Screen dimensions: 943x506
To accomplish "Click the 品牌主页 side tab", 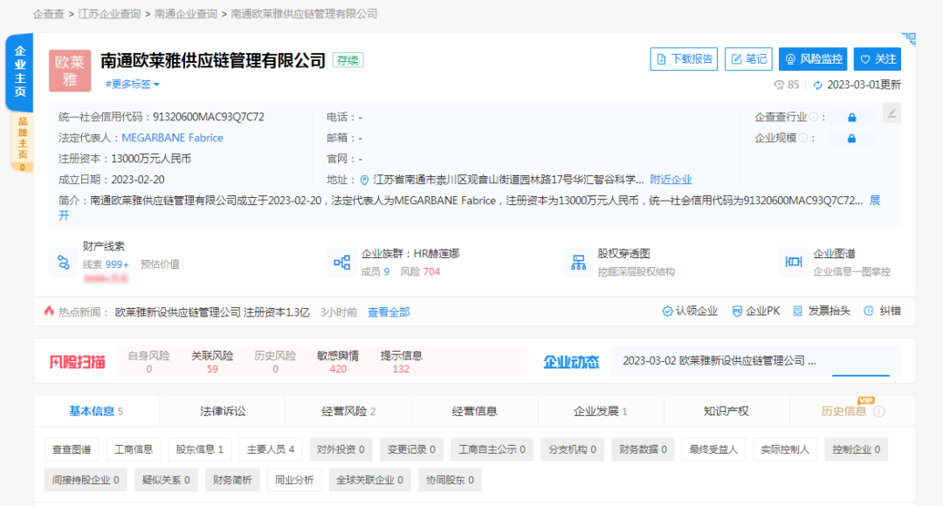I will click(x=22, y=143).
